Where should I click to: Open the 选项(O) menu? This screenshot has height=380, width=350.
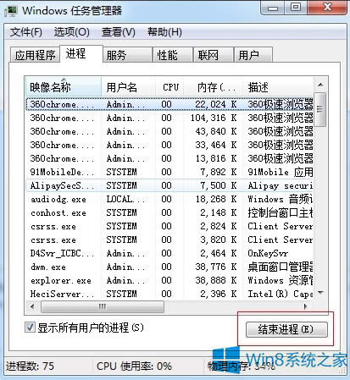coord(72,32)
